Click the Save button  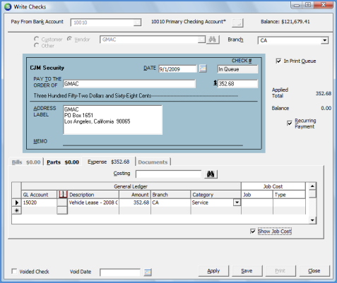pyautogui.click(x=247, y=271)
